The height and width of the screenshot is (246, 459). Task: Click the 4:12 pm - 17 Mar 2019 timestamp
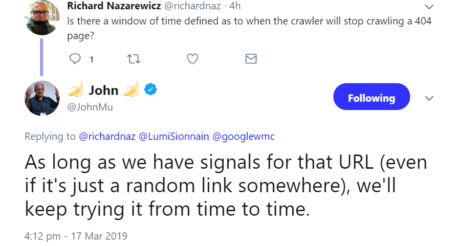pyautogui.click(x=76, y=236)
